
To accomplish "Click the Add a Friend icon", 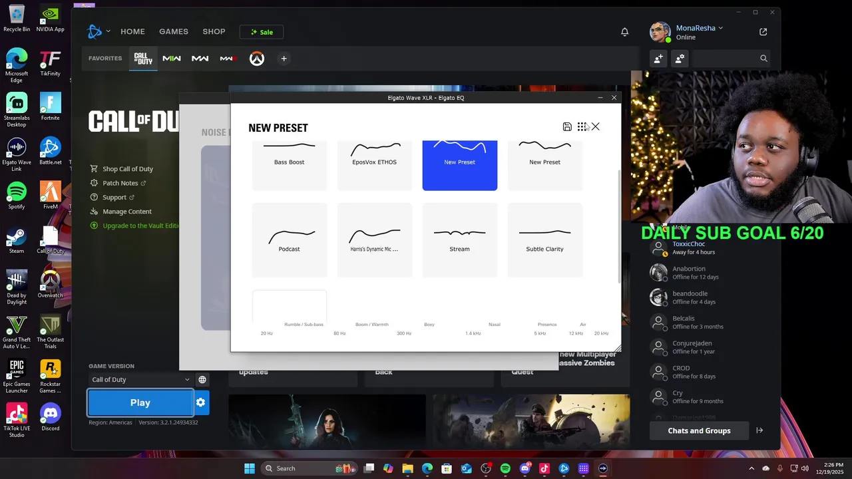I will pos(658,59).
